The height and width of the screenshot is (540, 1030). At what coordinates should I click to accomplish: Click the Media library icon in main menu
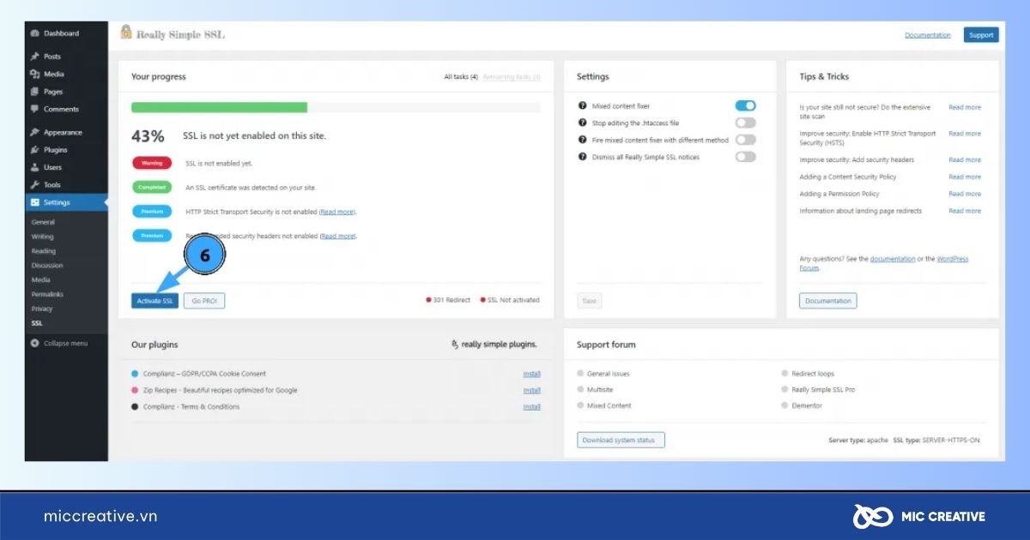[x=35, y=75]
